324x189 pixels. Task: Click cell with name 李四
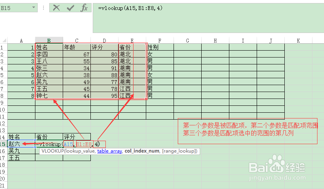(49, 54)
